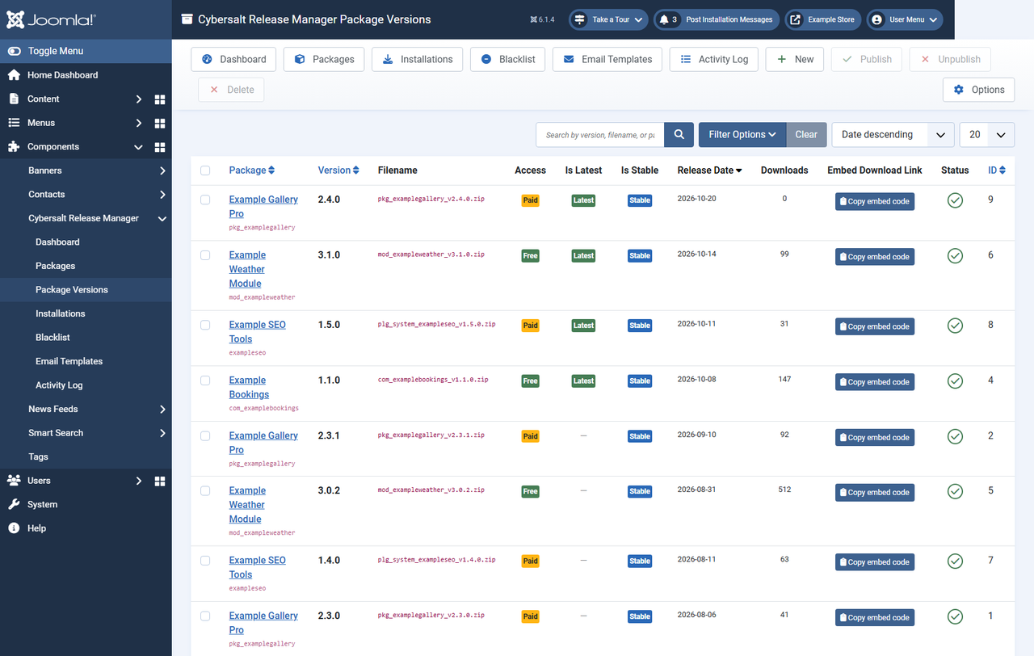Select checkbox for Example Weather Module 3.1.0
1034x656 pixels.
[x=205, y=255]
